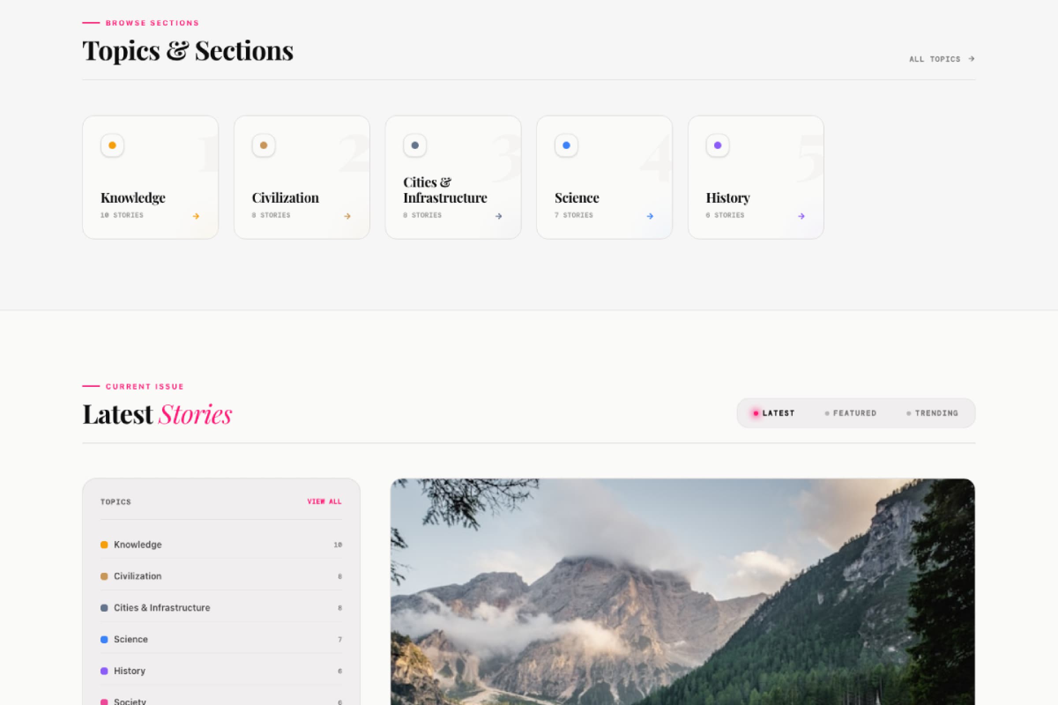Click the blue arrow on the Science card

pos(650,216)
